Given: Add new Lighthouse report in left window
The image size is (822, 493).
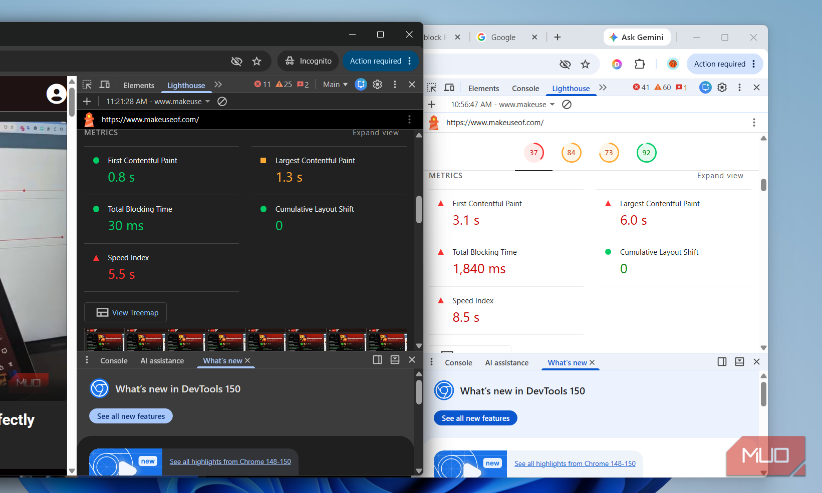Looking at the screenshot, I should 87,102.
